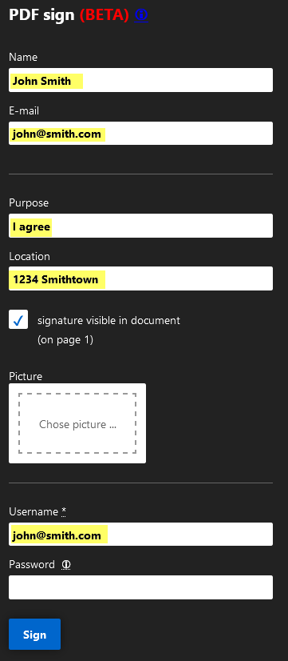Open the info icon beside PDF sign (BETA)
Image resolution: width=288 pixels, height=661 pixels.
(x=141, y=15)
